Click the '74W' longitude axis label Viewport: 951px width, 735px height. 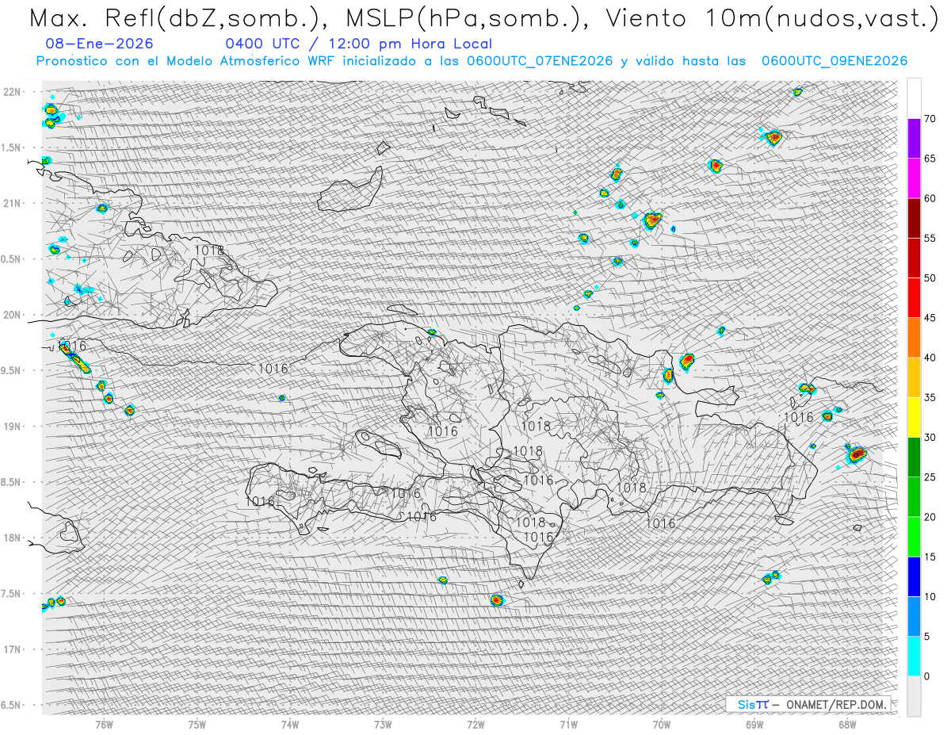(x=290, y=724)
